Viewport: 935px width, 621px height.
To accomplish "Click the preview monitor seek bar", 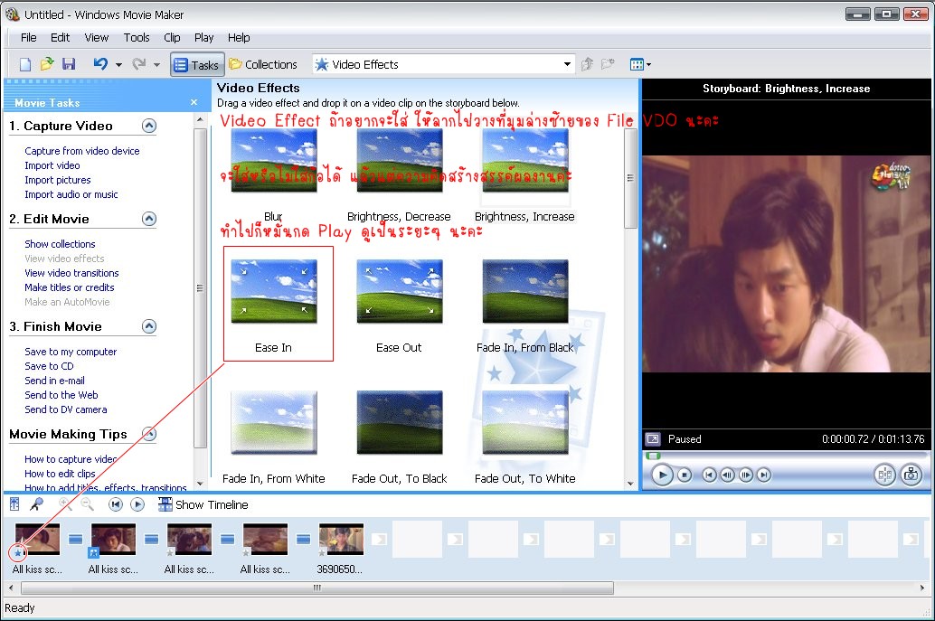I will 787,456.
